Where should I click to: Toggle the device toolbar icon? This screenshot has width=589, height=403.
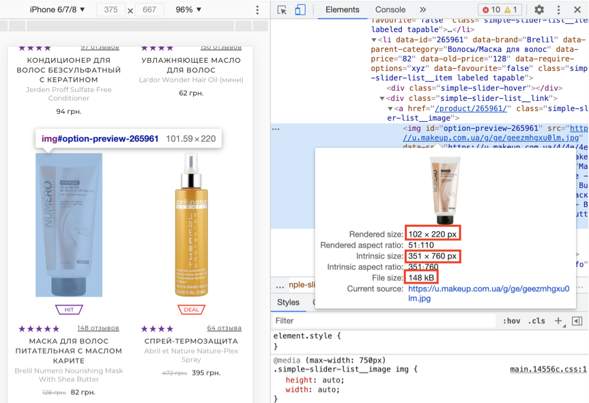300,10
